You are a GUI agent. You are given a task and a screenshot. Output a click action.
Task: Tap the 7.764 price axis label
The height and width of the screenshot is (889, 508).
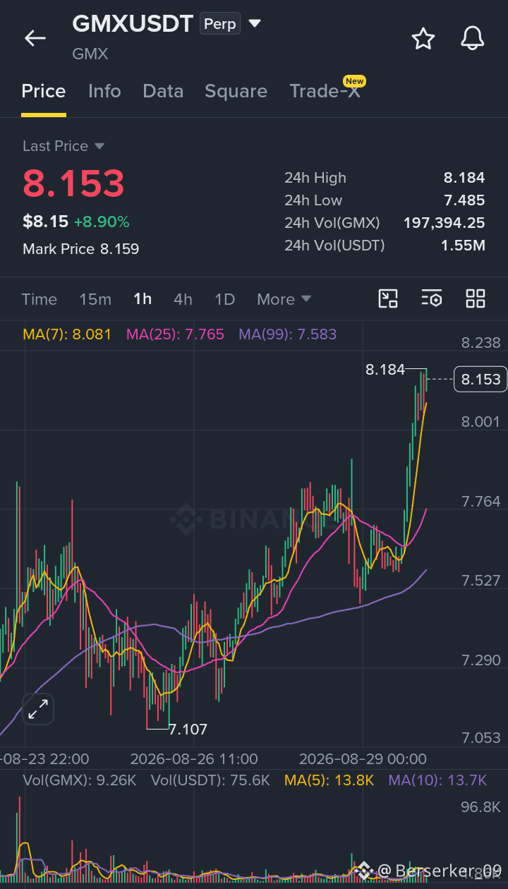pyautogui.click(x=480, y=502)
